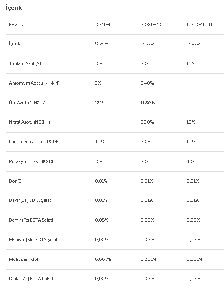
Task: Click the 10-10-40+TE column header
Action: [x=200, y=24]
